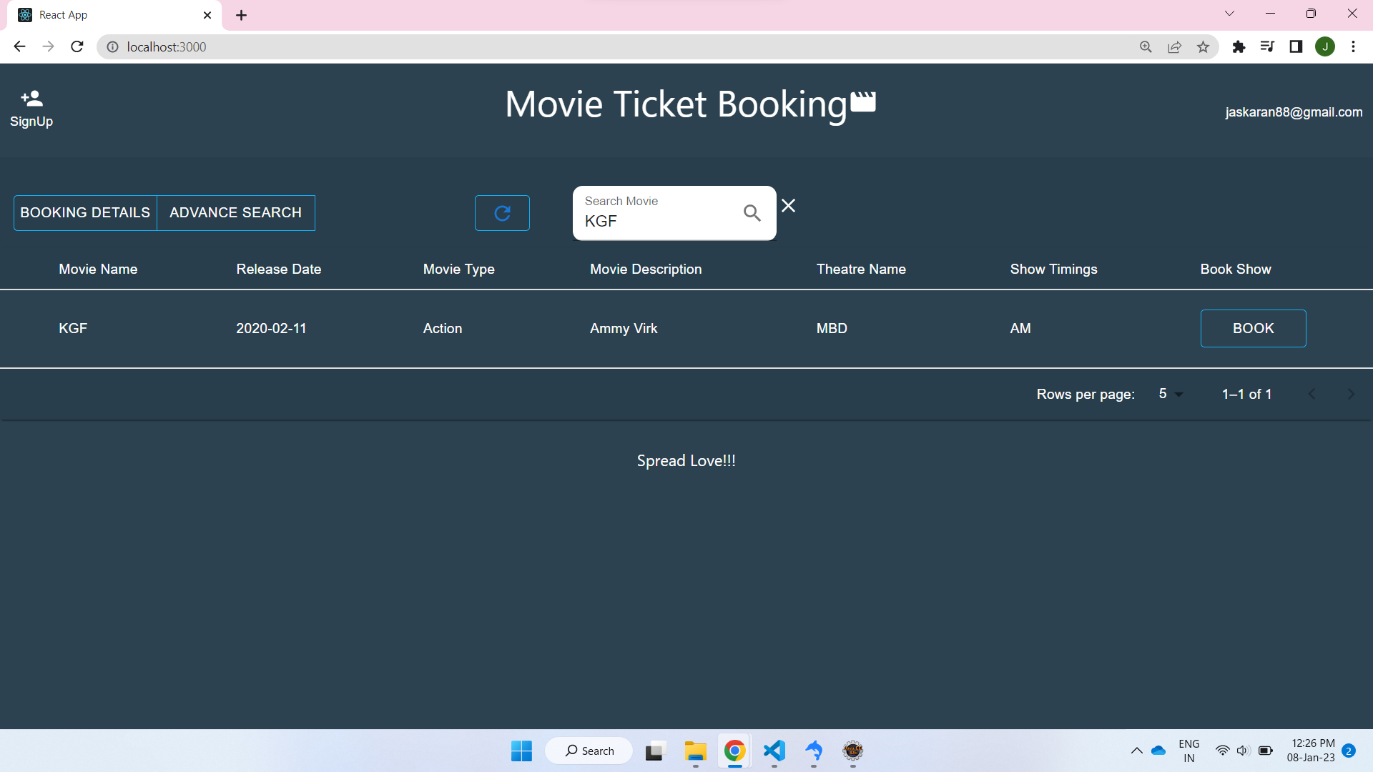This screenshot has width=1373, height=772.
Task: Click the X to clear the movie search
Action: [x=789, y=205]
